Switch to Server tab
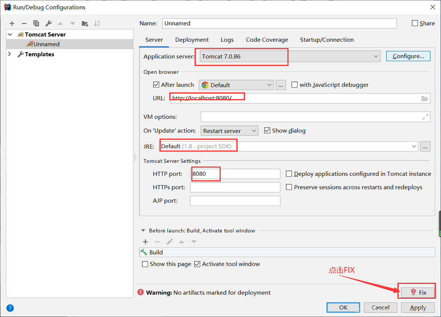 click(x=154, y=40)
